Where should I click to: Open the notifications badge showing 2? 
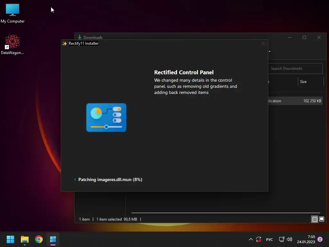[x=320, y=239]
